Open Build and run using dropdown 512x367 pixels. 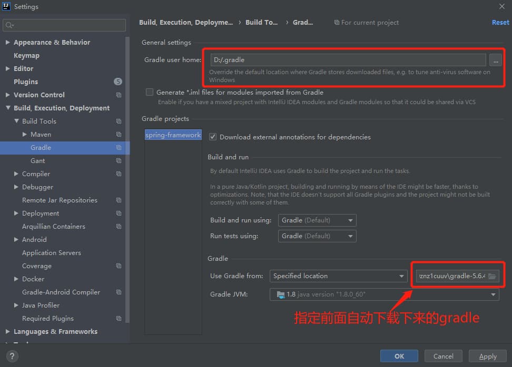pyautogui.click(x=317, y=220)
